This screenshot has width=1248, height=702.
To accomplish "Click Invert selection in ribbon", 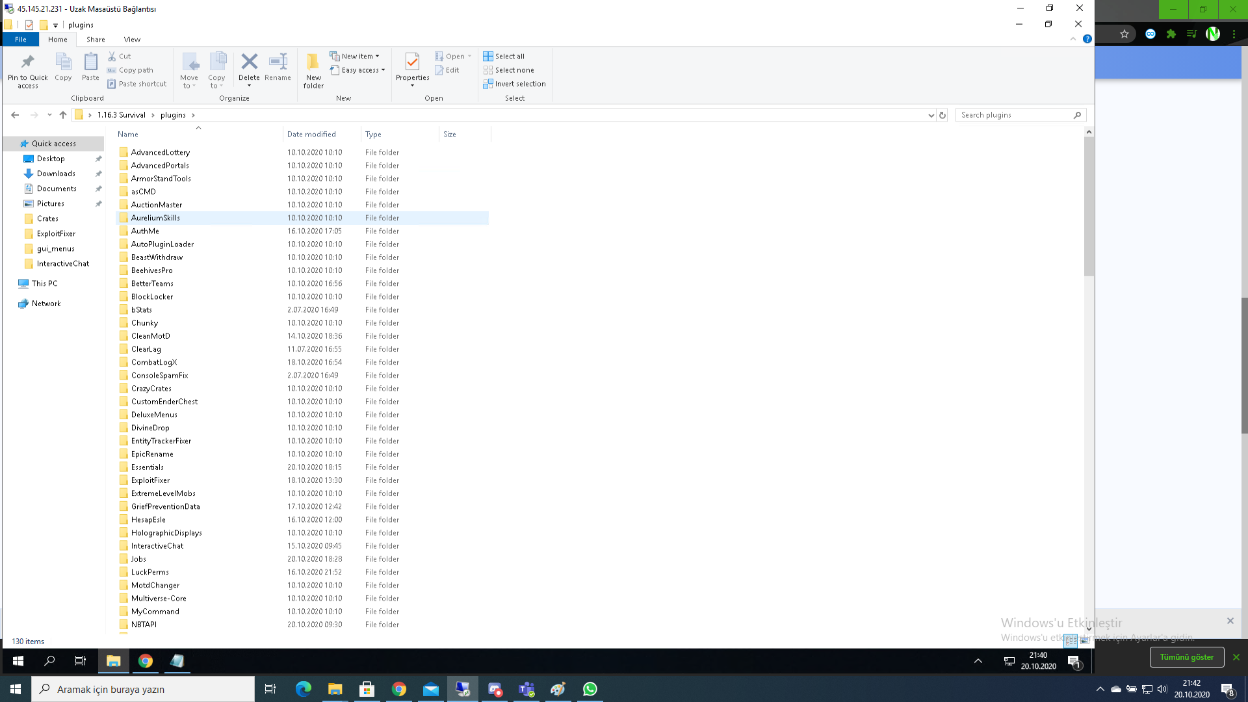I will coord(515,84).
